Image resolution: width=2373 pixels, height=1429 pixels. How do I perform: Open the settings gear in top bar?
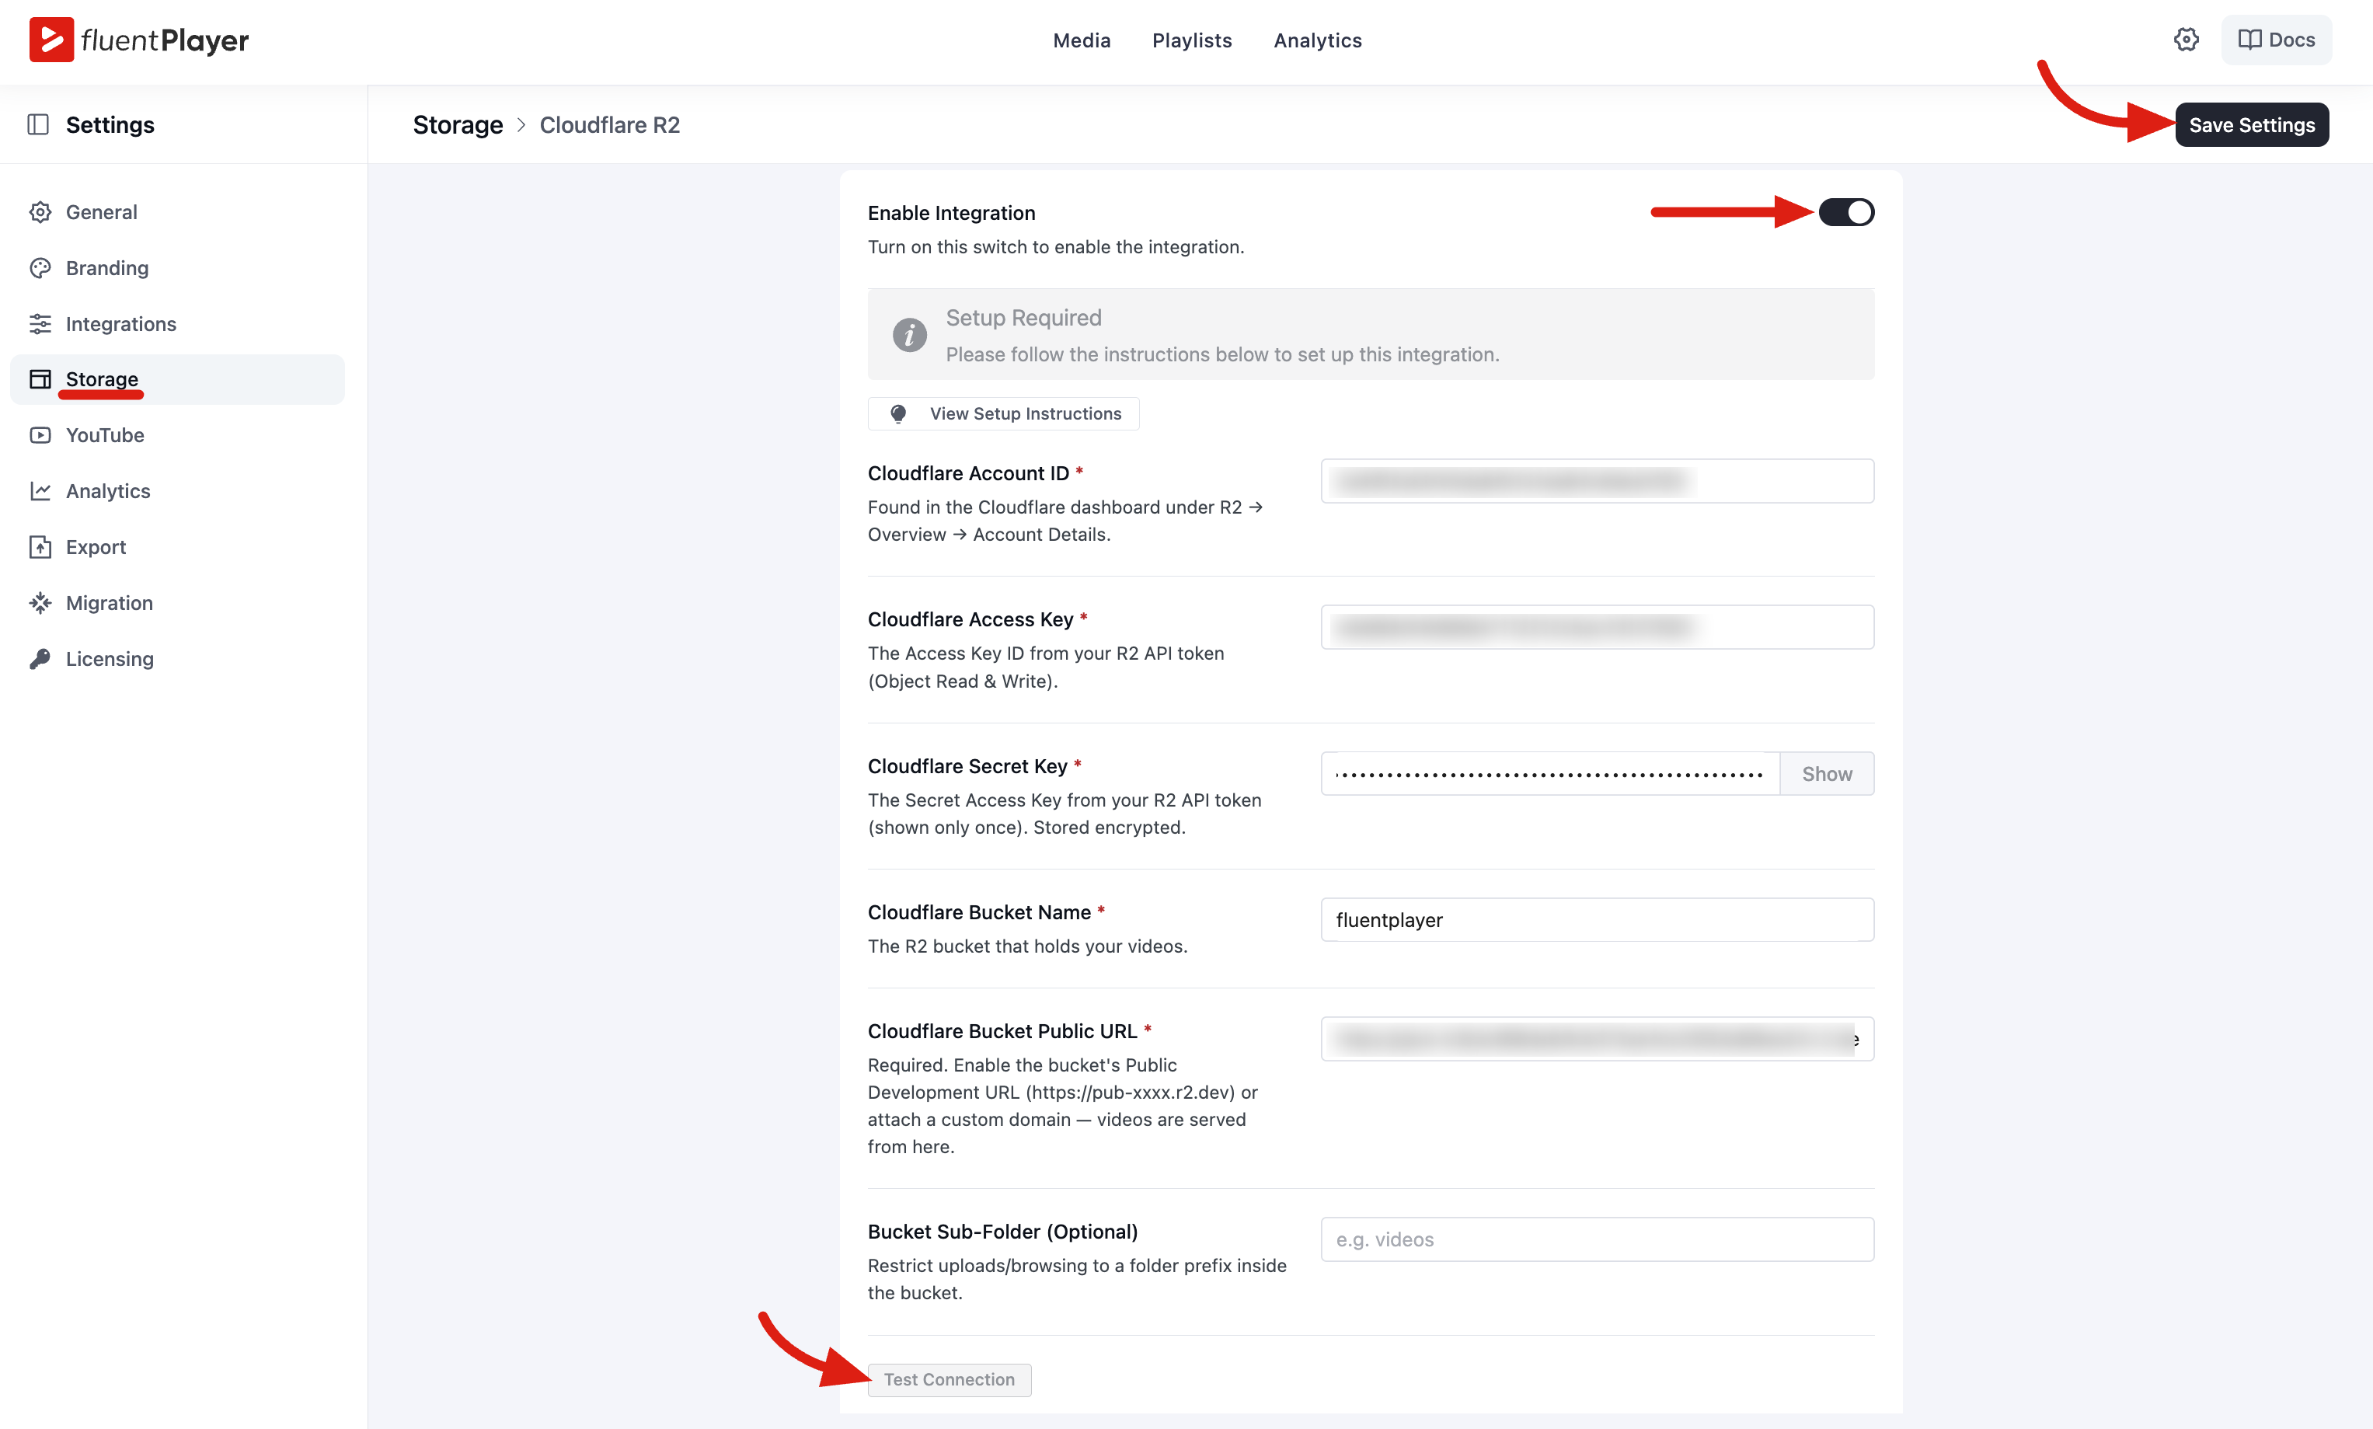click(2187, 40)
